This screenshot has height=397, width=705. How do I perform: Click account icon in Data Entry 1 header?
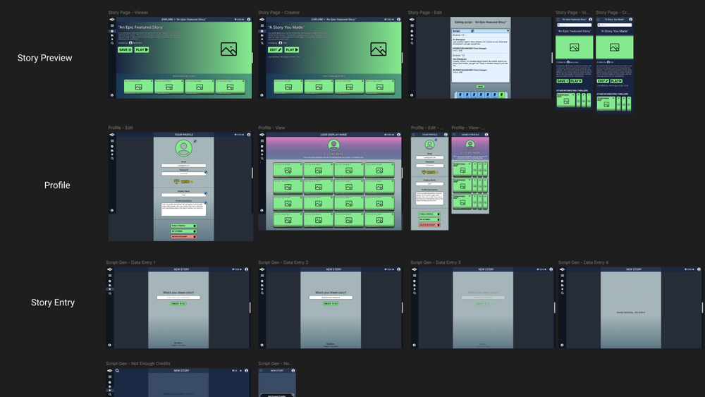tap(246, 269)
